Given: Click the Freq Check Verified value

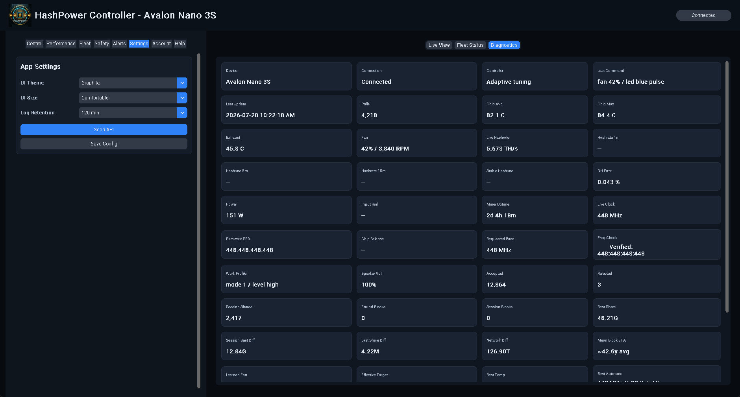Looking at the screenshot, I should [x=621, y=250].
